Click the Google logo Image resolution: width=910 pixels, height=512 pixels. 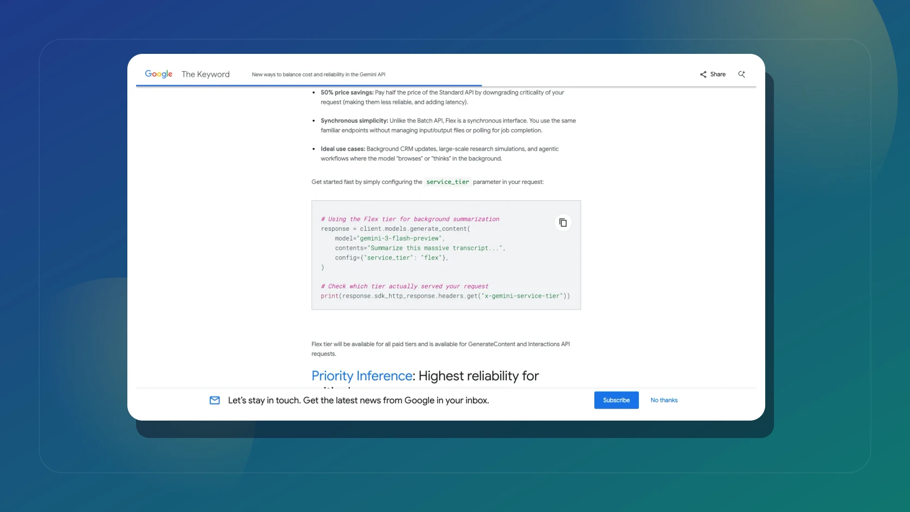coord(158,74)
